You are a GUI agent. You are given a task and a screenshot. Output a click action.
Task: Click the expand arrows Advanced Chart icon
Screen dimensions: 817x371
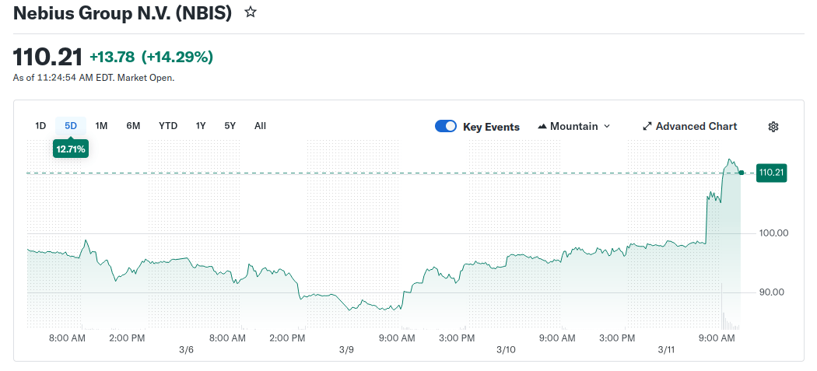[x=647, y=126]
